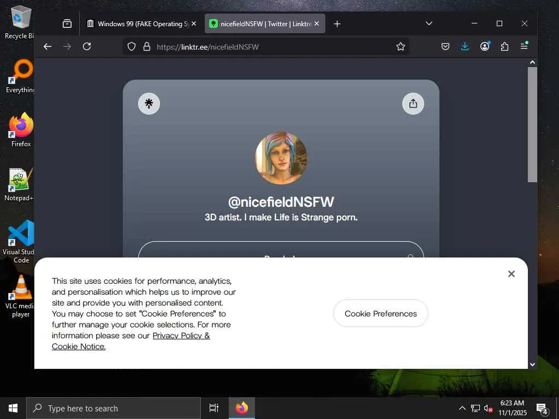Open the Firefox application hamburger menu
The width and height of the screenshot is (559, 419).
click(x=524, y=46)
